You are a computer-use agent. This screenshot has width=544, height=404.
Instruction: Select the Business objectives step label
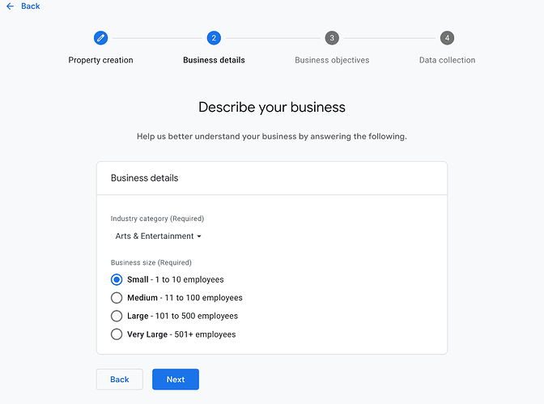click(332, 60)
